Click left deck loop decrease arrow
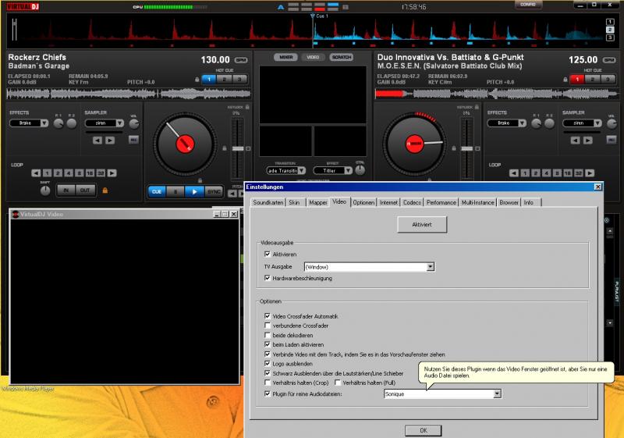This screenshot has width=624, height=438. tap(36, 173)
